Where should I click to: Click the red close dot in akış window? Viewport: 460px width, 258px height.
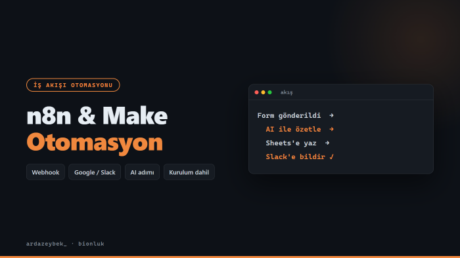(x=256, y=92)
